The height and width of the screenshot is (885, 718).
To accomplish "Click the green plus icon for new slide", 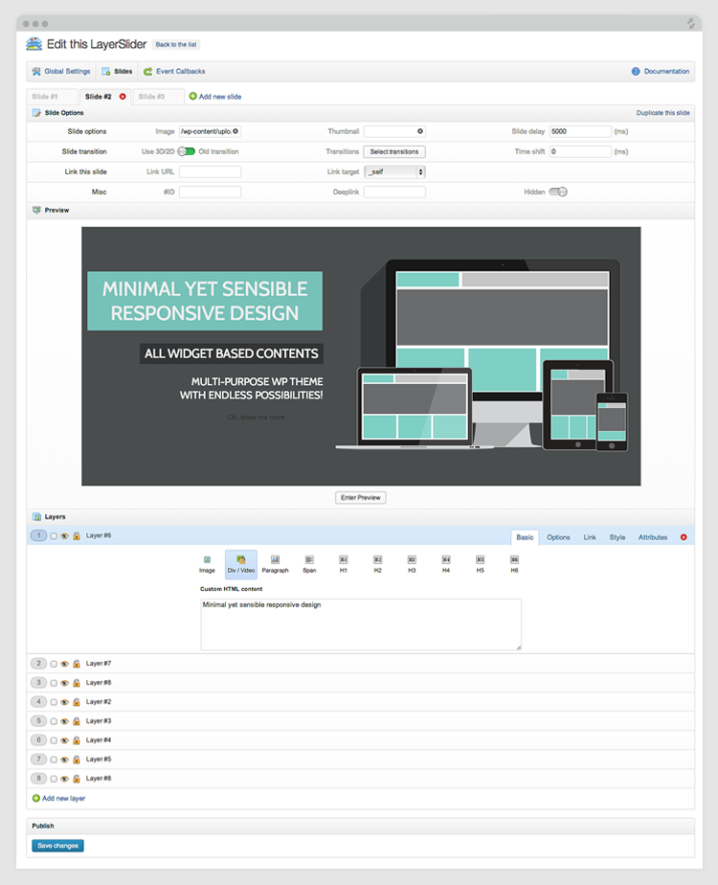I will pos(192,97).
